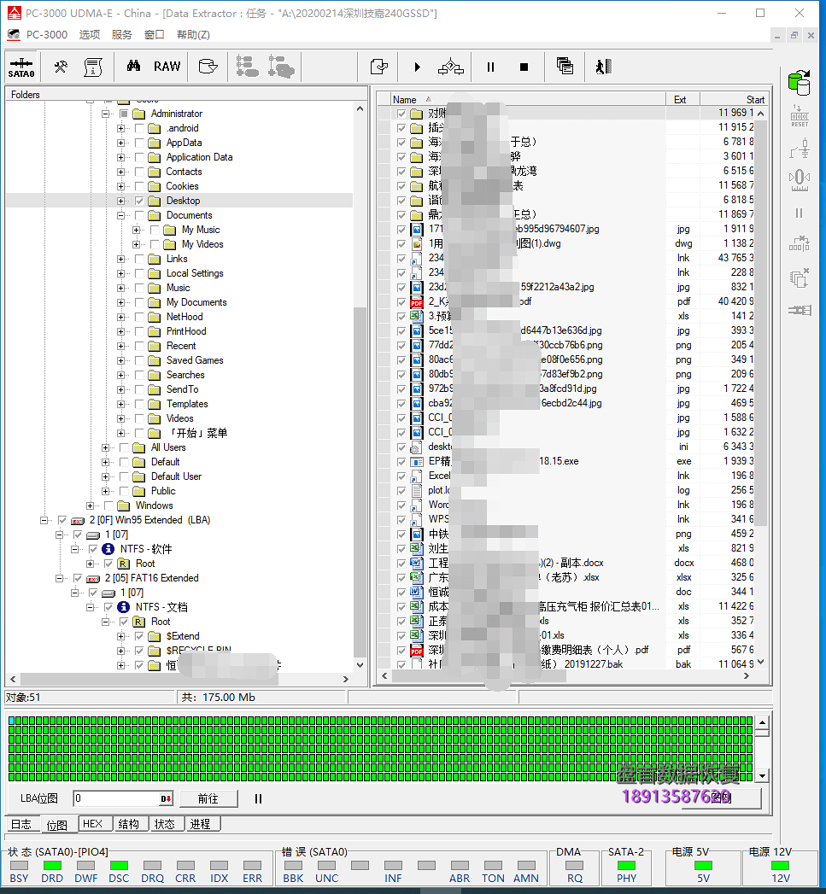The width and height of the screenshot is (826, 894).
Task: Open the 选项 menu
Action: tap(89, 35)
